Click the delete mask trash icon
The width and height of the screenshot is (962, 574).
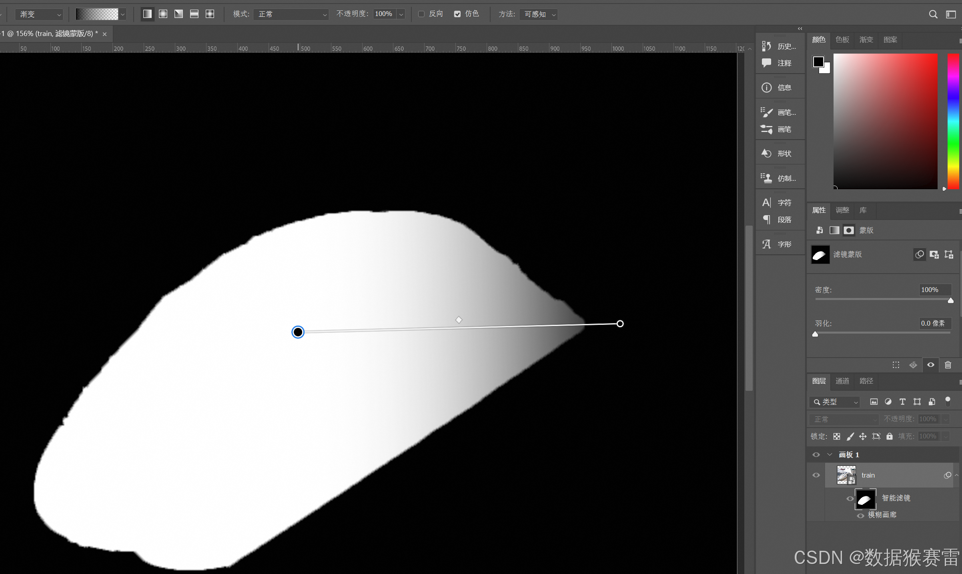[x=948, y=365]
